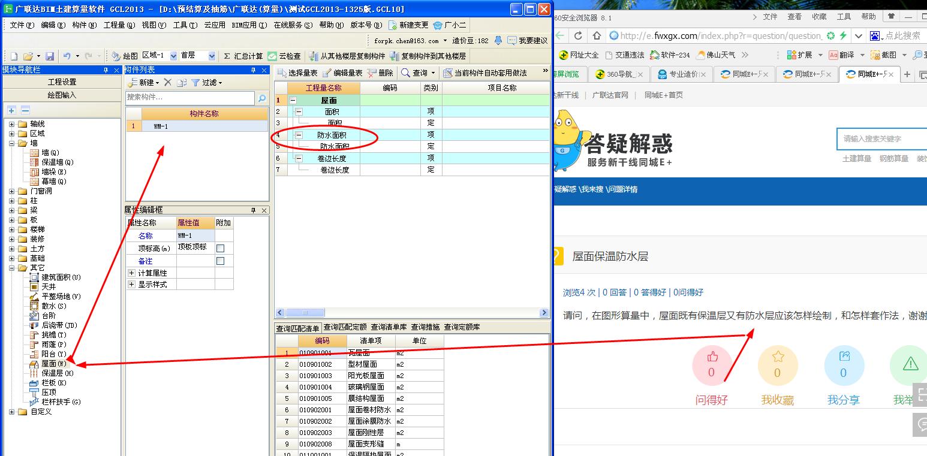This screenshot has width=927, height=456.
Task: Click the save disk icon in GCL toolbar
Action: coord(50,56)
